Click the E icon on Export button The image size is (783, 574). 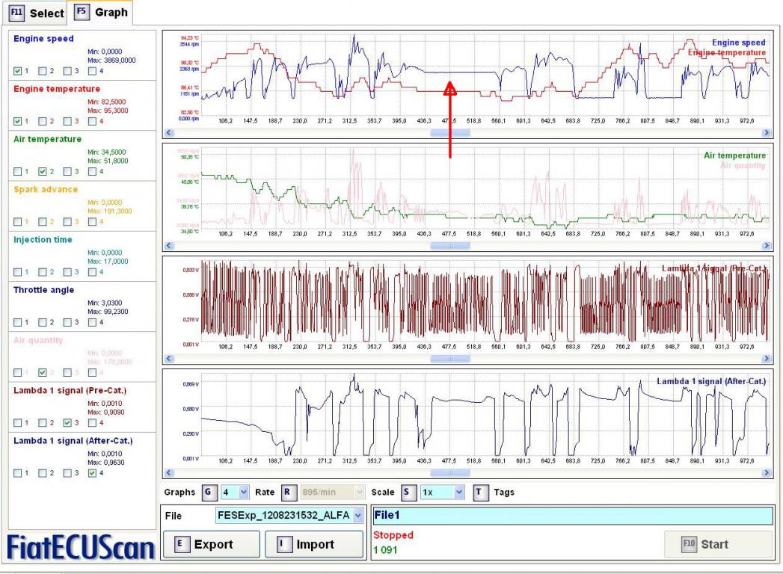pos(179,544)
